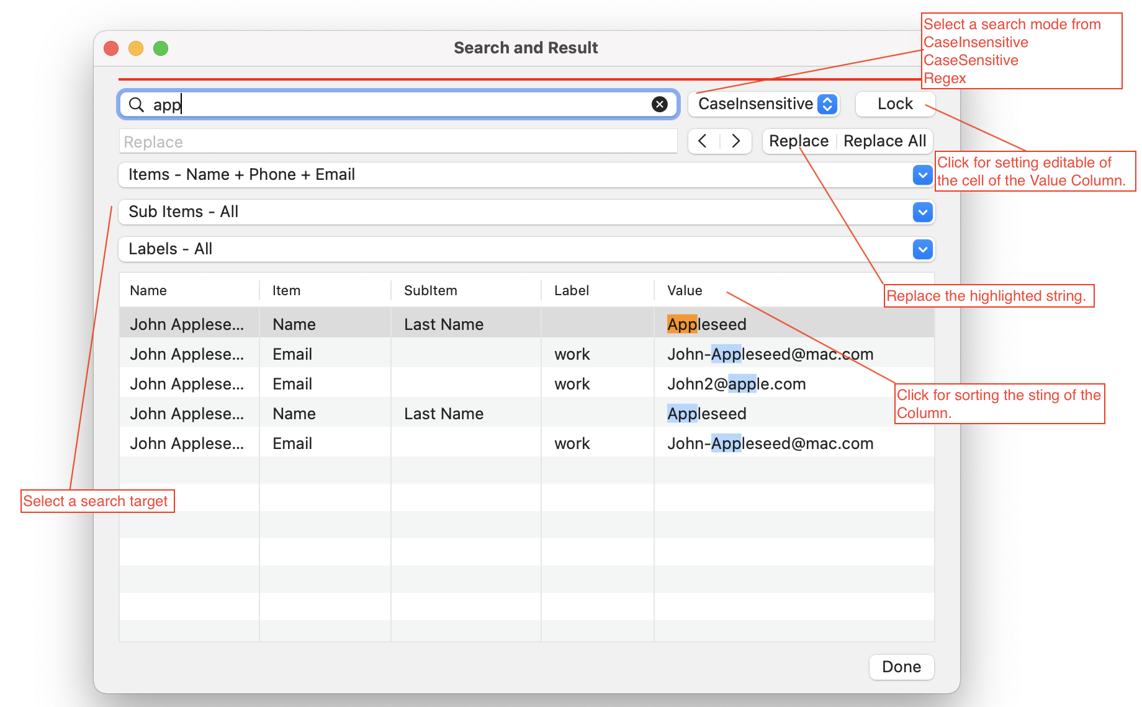Clear the search field with the X icon
Screen dimensions: 1142x707
pyautogui.click(x=659, y=105)
